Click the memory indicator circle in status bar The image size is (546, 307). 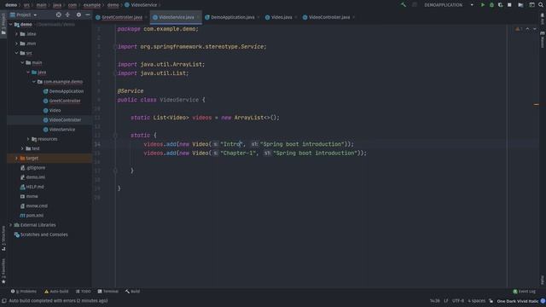tap(543, 301)
